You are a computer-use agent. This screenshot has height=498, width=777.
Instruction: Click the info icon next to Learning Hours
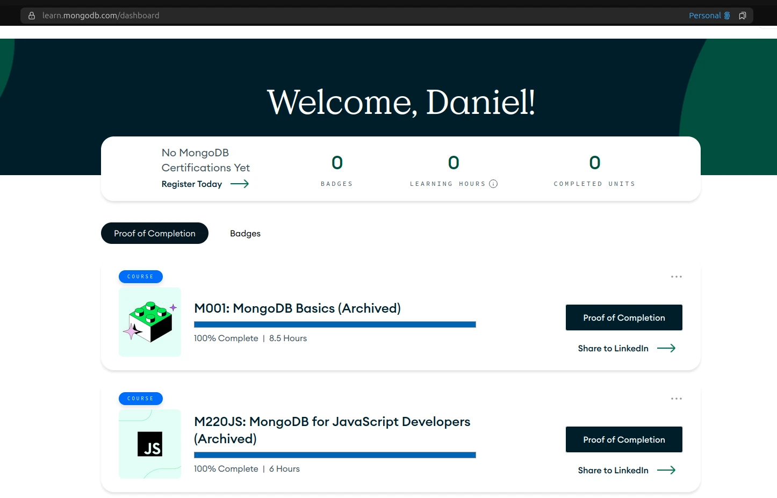tap(494, 184)
